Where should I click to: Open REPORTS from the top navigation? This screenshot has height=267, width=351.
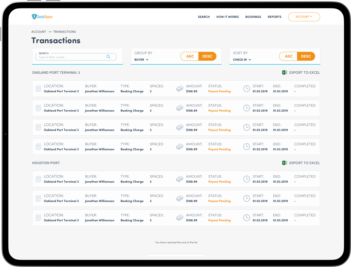click(274, 17)
